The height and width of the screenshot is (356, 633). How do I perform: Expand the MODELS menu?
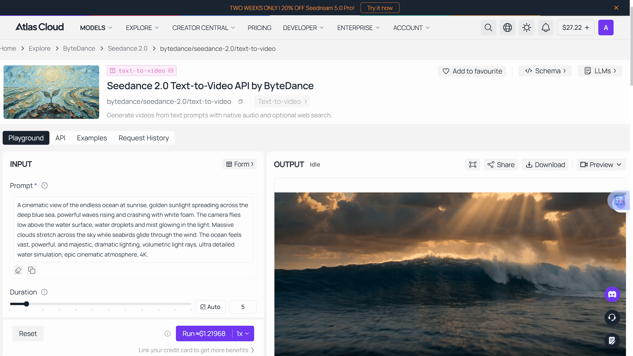96,28
